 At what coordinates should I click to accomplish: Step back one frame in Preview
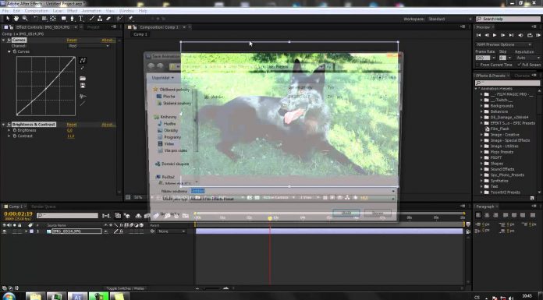487,35
